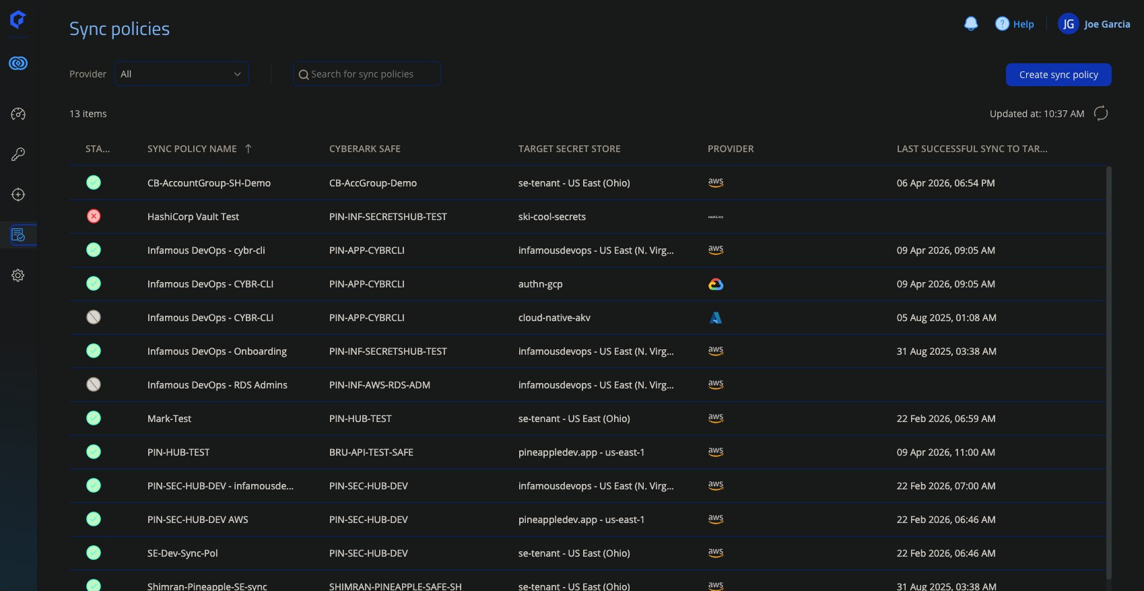This screenshot has width=1144, height=591.
Task: Click the red failed status of HashiCorp Vault Test
Action: (94, 216)
